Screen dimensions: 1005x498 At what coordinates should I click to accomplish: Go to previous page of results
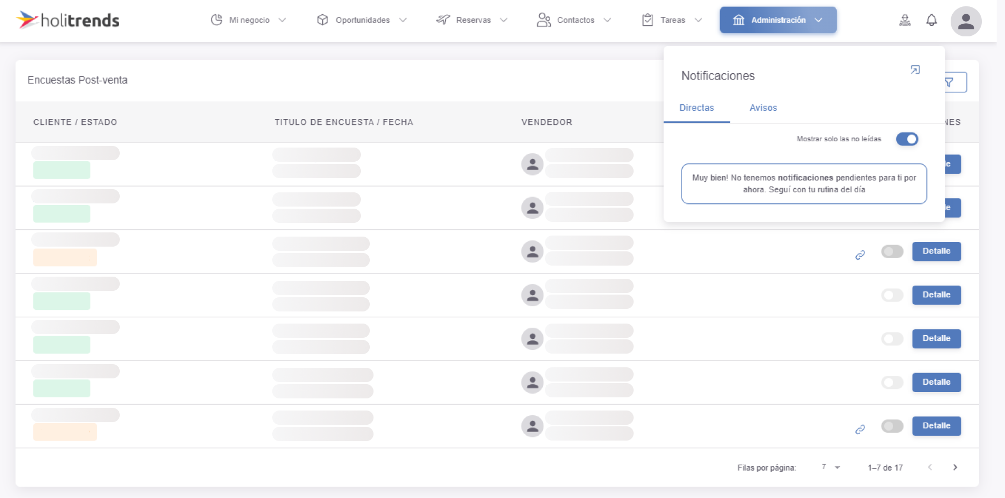coord(930,467)
